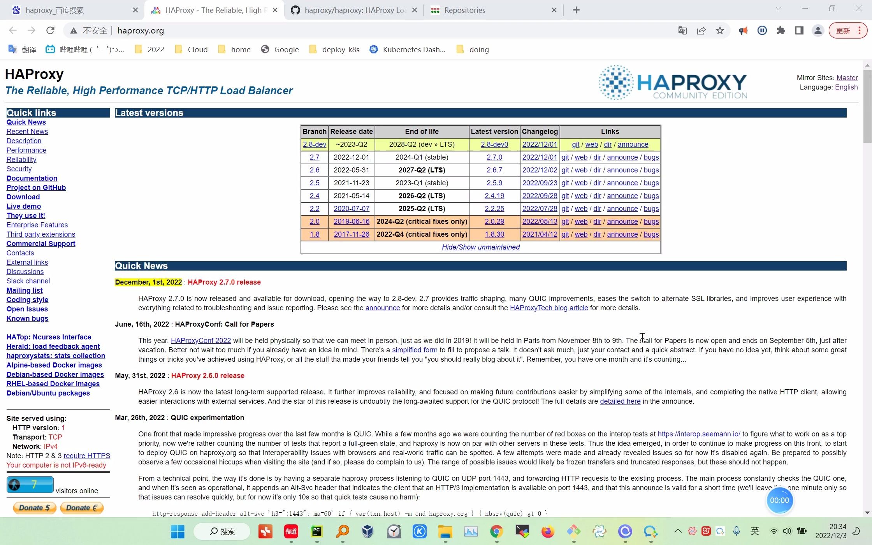Switch to the haproxy Baidu search tab
This screenshot has width=872, height=545.
click(72, 10)
